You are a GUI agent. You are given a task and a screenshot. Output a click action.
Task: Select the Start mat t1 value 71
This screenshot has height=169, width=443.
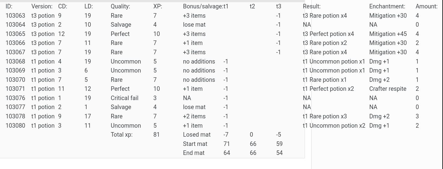[227, 144]
